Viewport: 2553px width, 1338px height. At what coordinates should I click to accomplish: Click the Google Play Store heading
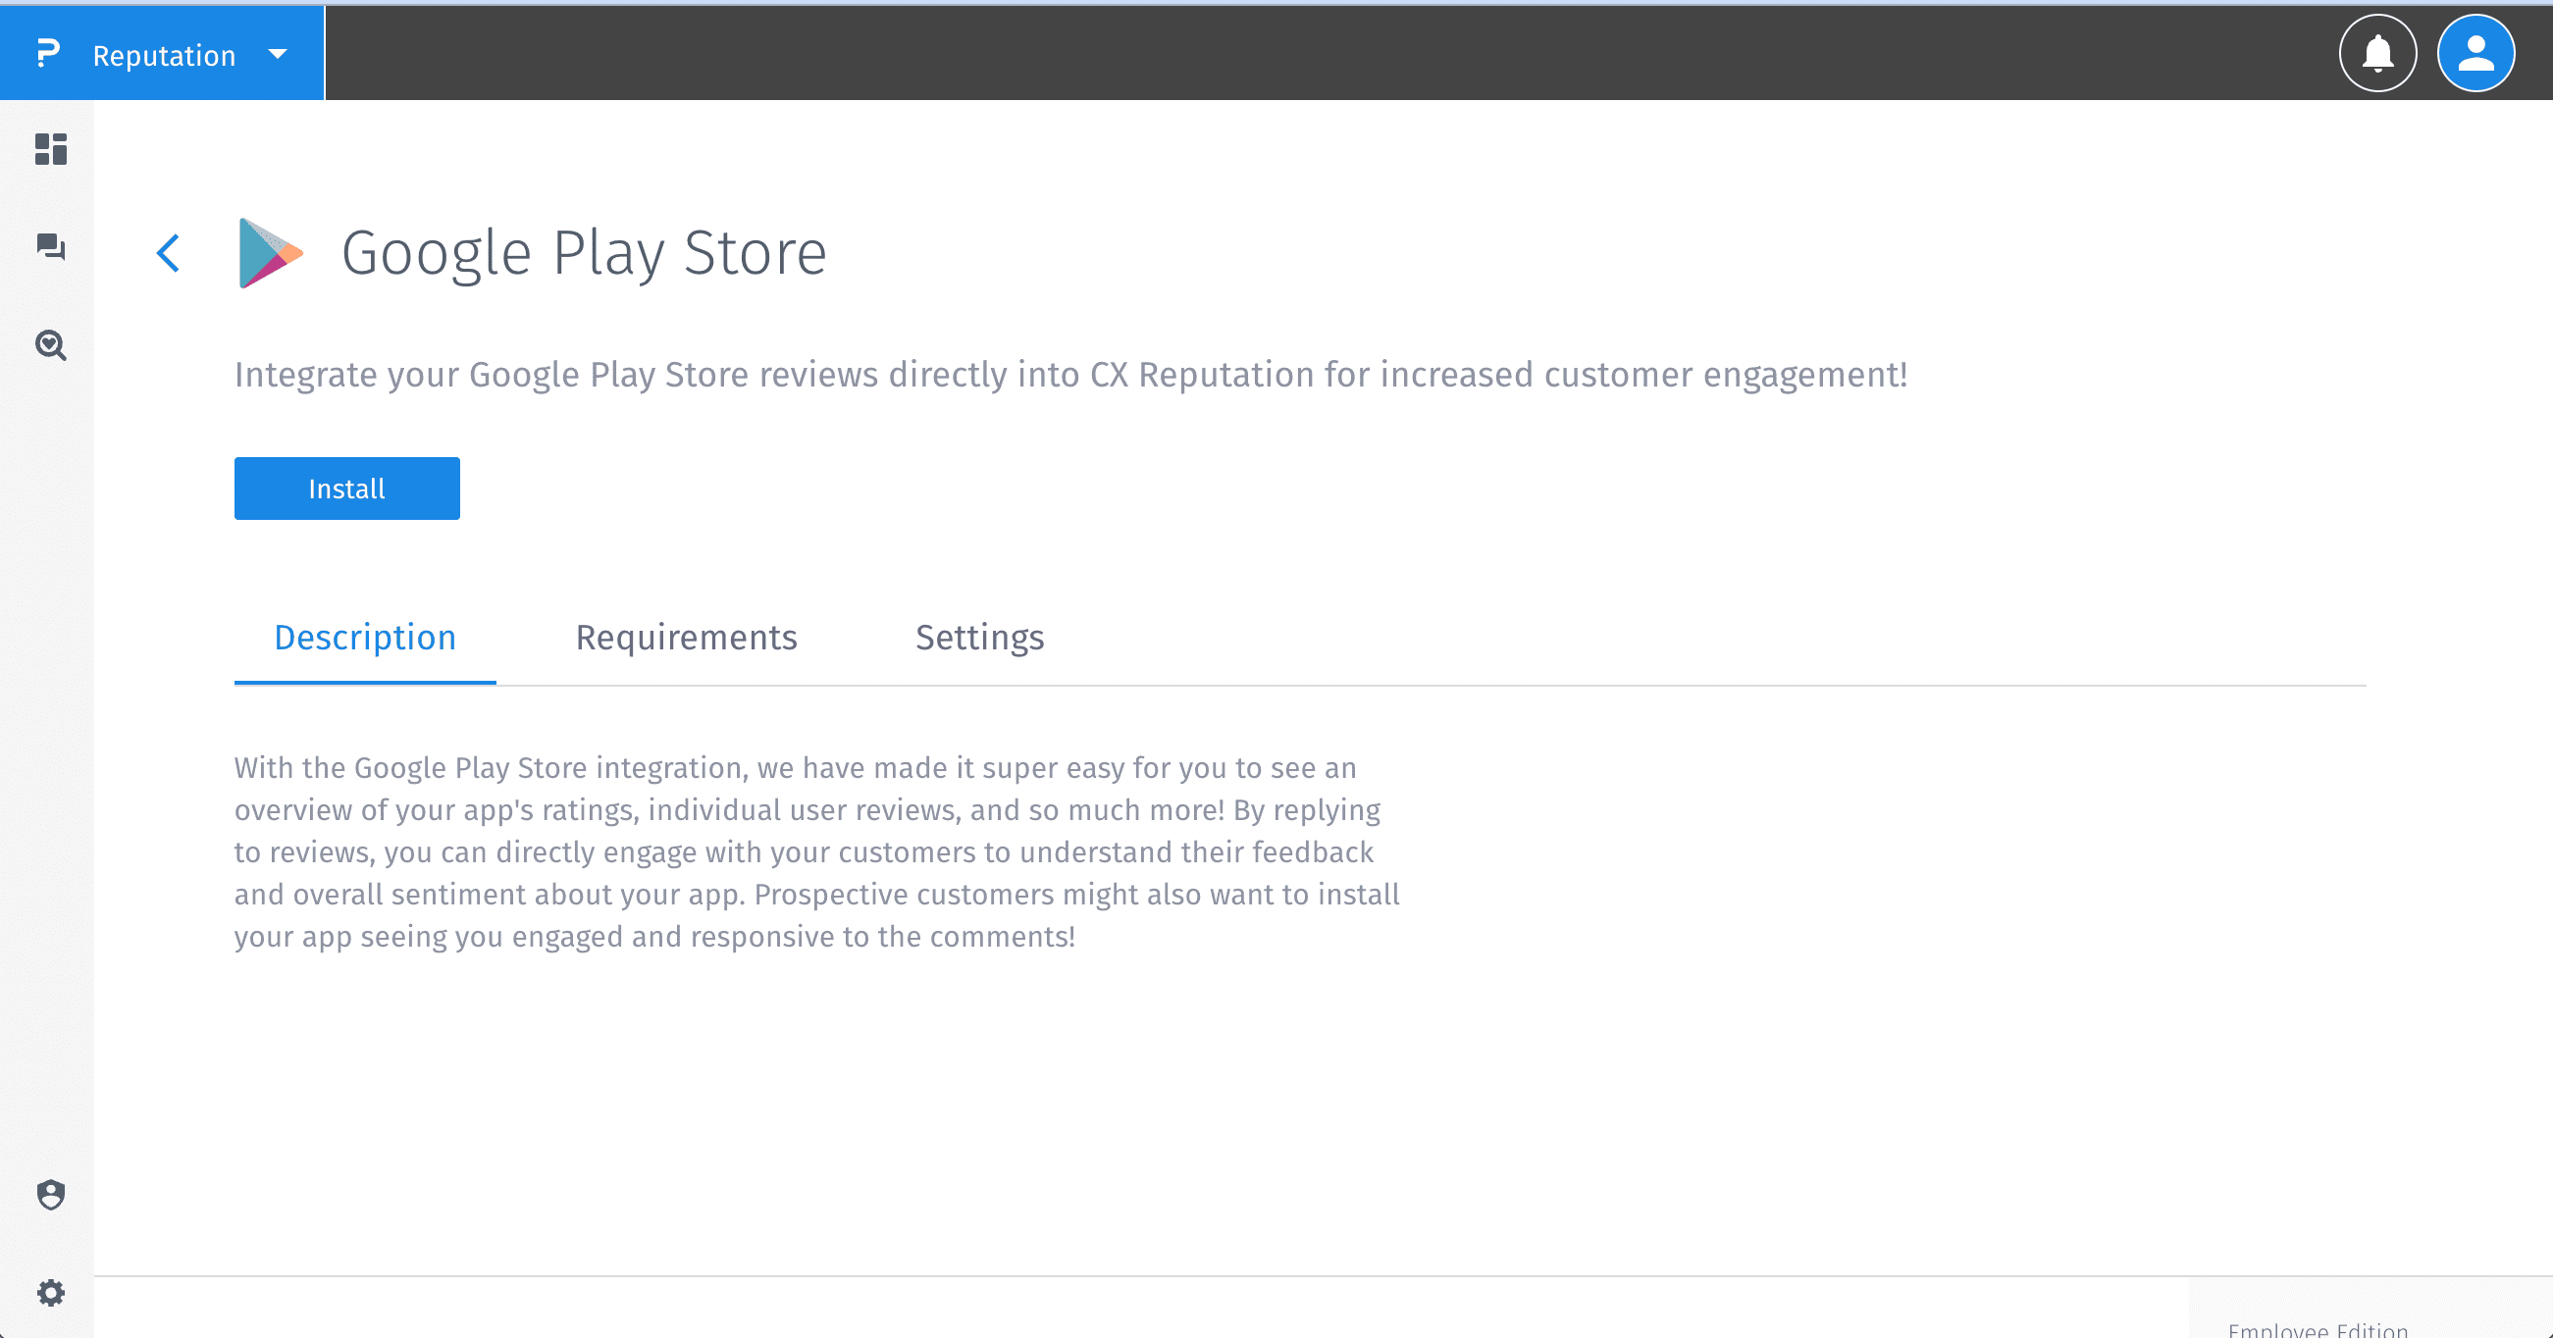[584, 253]
